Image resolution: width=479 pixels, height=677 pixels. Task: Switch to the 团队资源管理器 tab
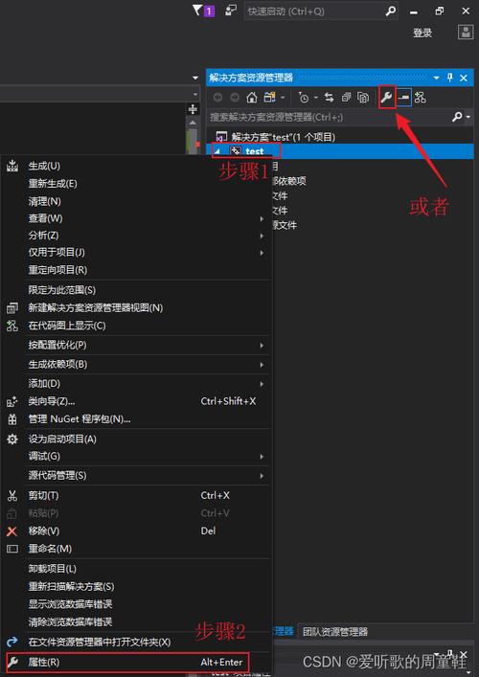(335, 632)
